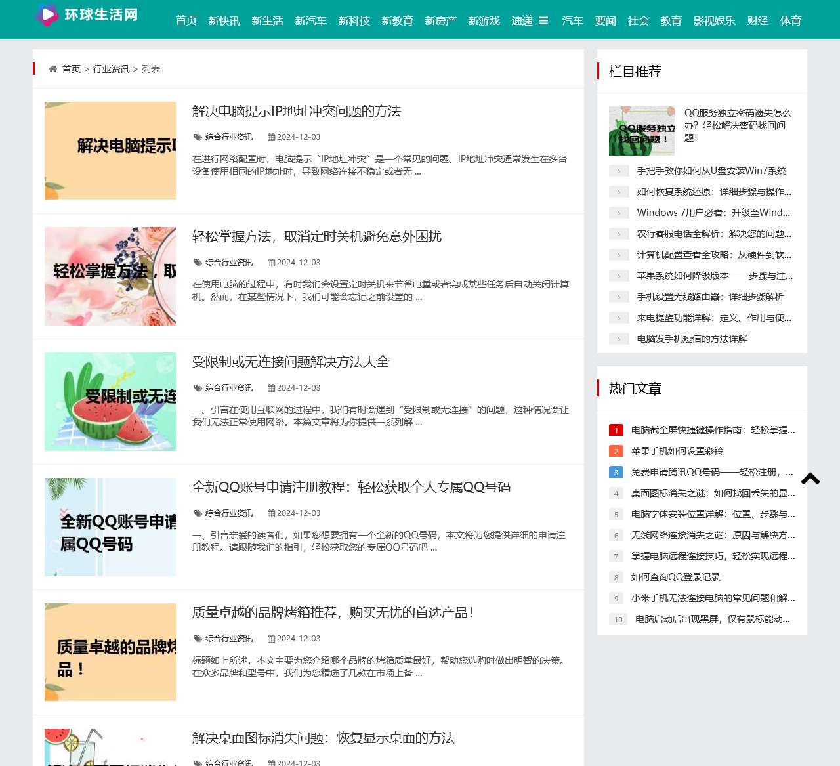The image size is (840, 766).
Task: Click the 首页 breadcrumb text link
Action: [72, 69]
